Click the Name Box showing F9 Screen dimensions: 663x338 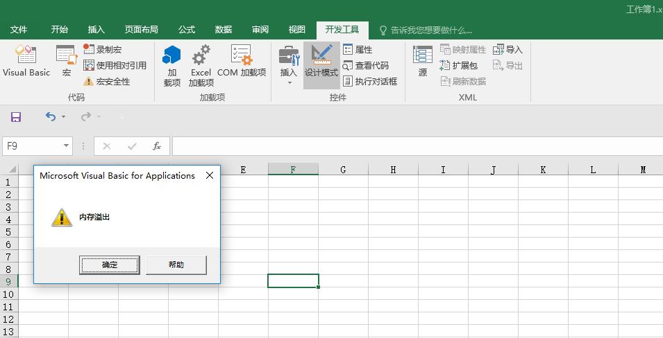(32, 146)
